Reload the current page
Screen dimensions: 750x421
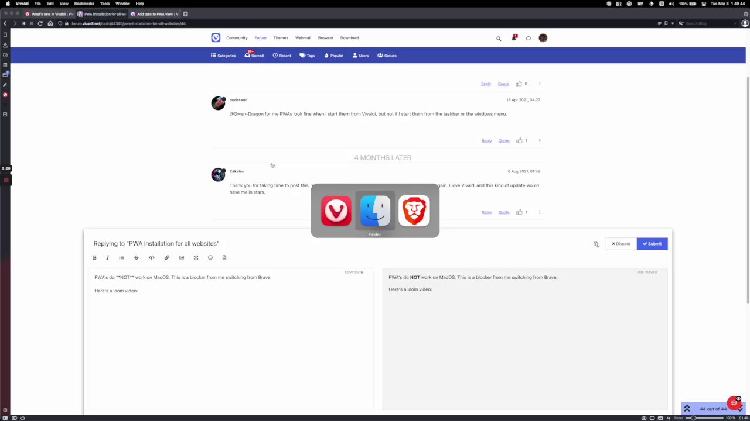click(40, 23)
